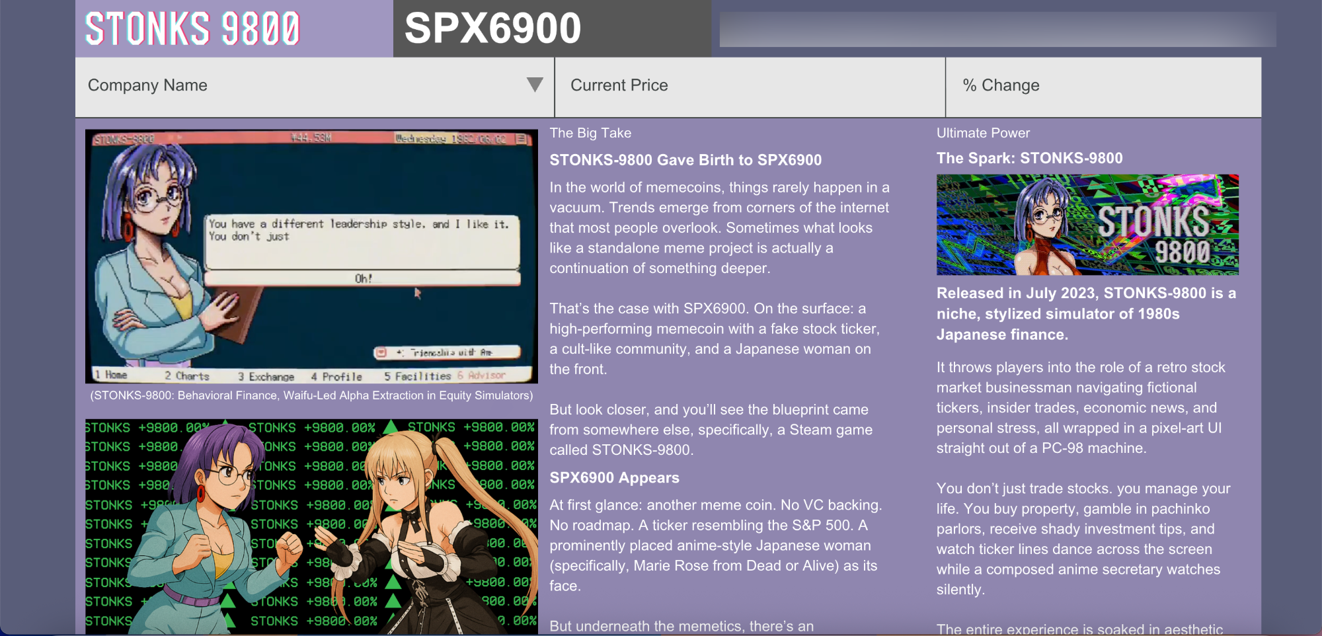
Task: Click the paragraph starting 'But look closer'
Action: point(711,430)
